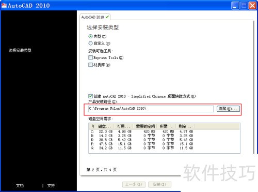Uncheck the create desktop shortcut checkbox

[x=90, y=96]
